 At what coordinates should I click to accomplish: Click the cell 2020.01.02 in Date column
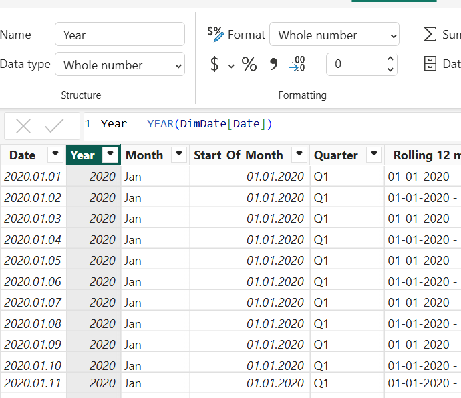point(33,197)
